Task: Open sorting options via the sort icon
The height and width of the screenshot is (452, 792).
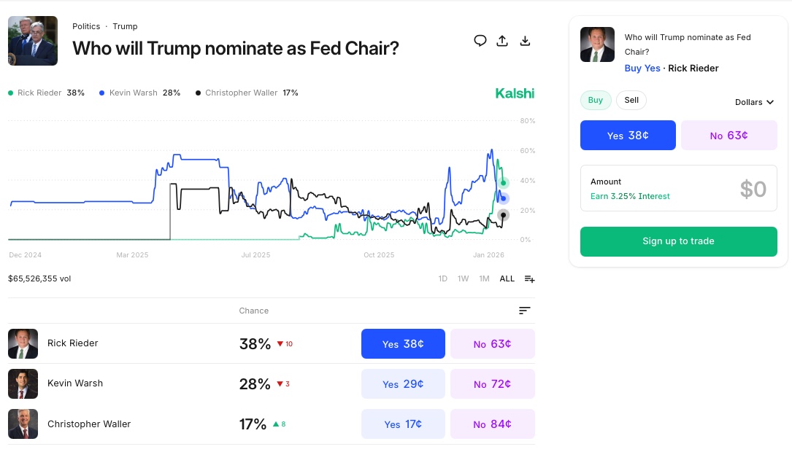Action: click(x=524, y=310)
